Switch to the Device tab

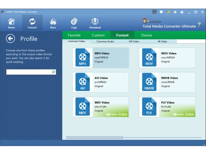coord(146,35)
